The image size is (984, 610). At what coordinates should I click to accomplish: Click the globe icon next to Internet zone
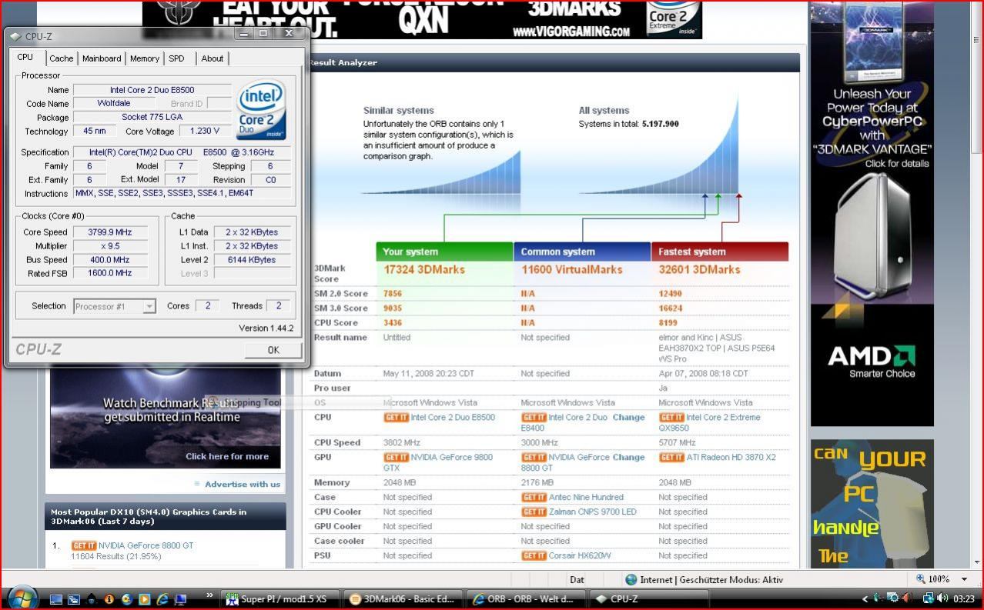[x=631, y=580]
